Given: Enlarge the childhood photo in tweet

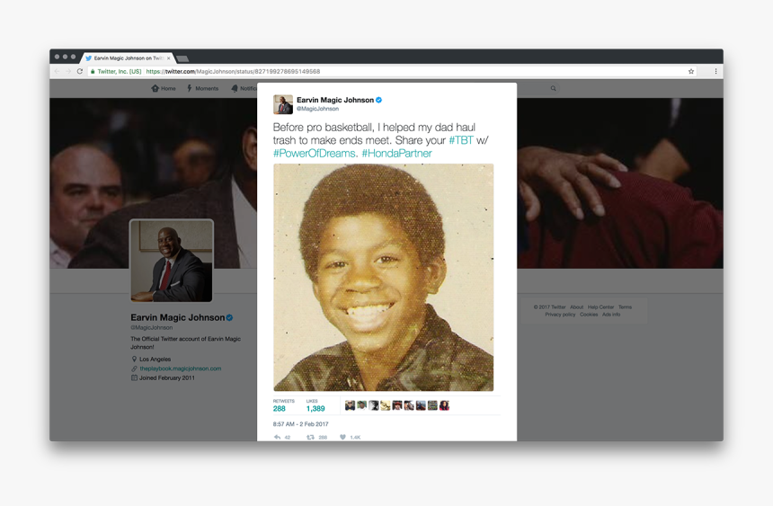Looking at the screenshot, I should tap(384, 277).
